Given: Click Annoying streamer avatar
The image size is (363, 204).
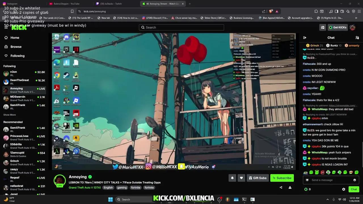Looking at the screenshot, I should click(60, 180).
